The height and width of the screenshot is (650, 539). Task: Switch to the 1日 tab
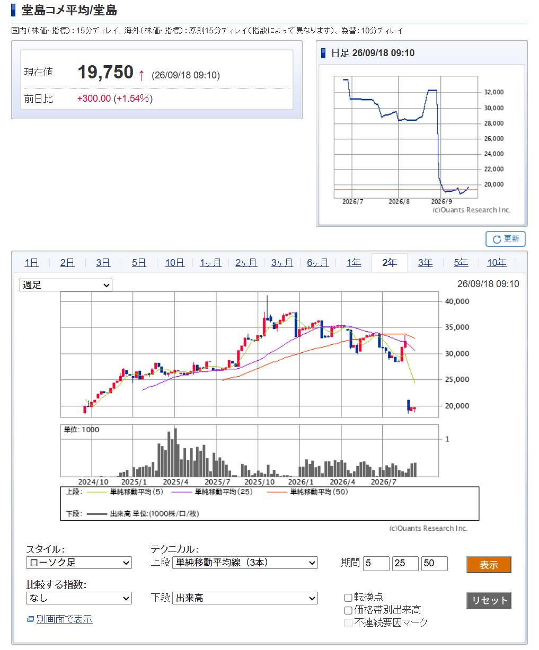pos(32,263)
